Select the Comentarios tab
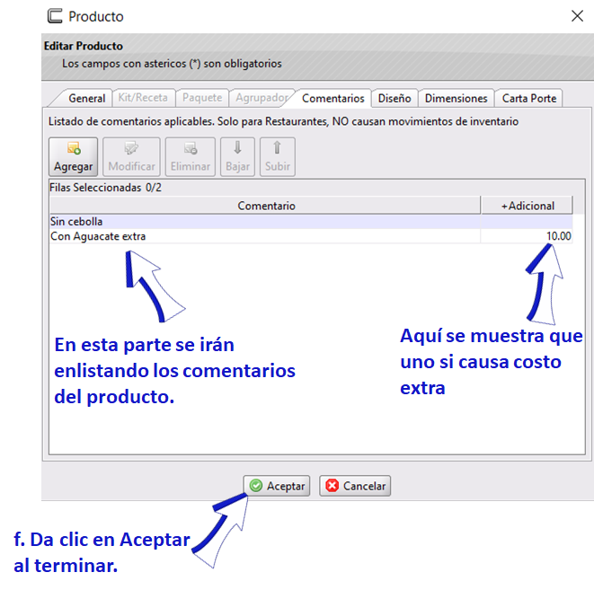This screenshot has width=594, height=590. pyautogui.click(x=333, y=99)
